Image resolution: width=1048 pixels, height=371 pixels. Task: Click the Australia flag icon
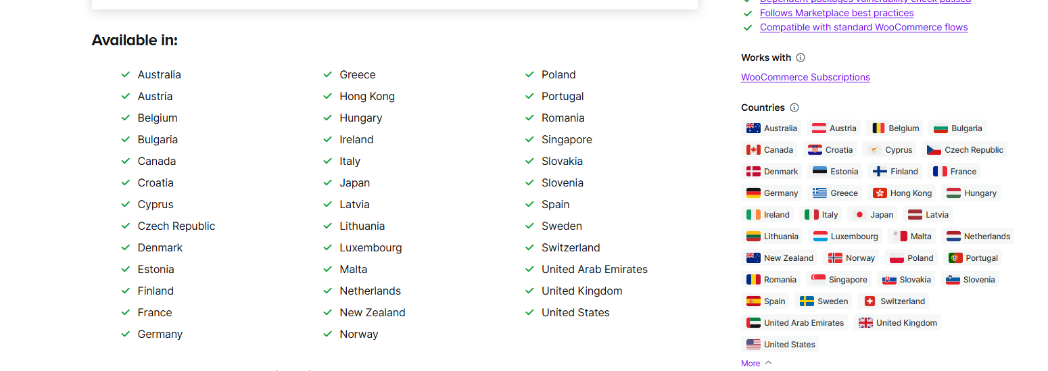753,128
